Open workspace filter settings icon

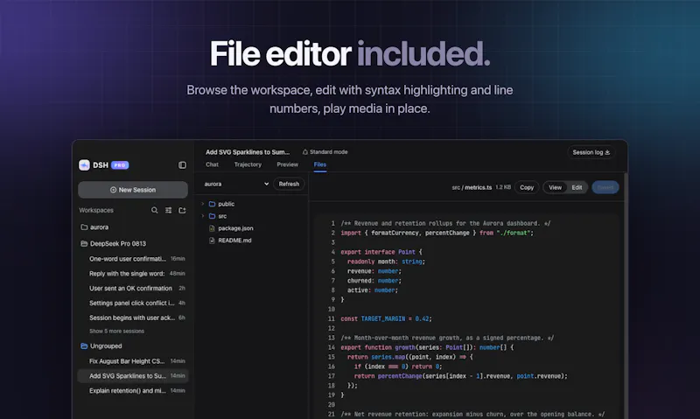(168, 210)
